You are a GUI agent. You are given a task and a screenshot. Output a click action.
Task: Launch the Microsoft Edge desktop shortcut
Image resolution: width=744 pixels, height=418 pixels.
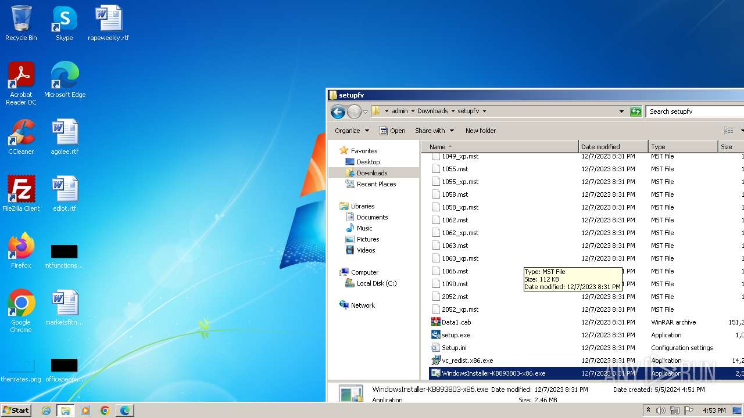click(x=65, y=80)
